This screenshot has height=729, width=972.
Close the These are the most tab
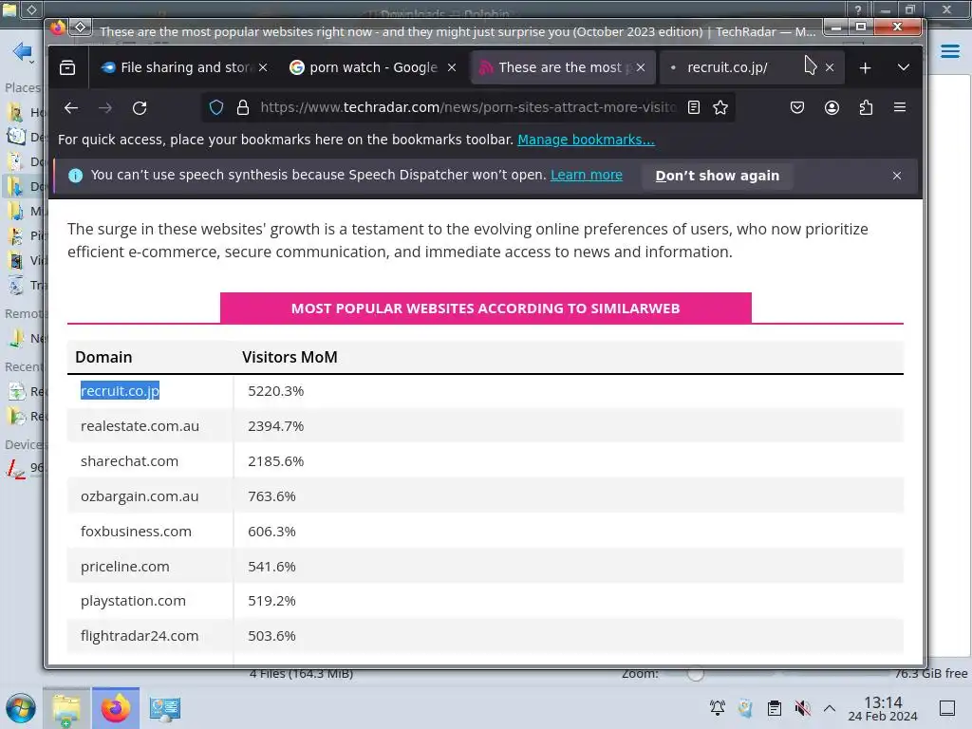(641, 67)
